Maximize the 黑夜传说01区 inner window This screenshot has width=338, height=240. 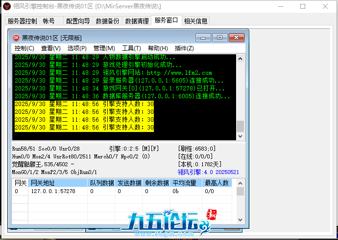tap(220, 38)
